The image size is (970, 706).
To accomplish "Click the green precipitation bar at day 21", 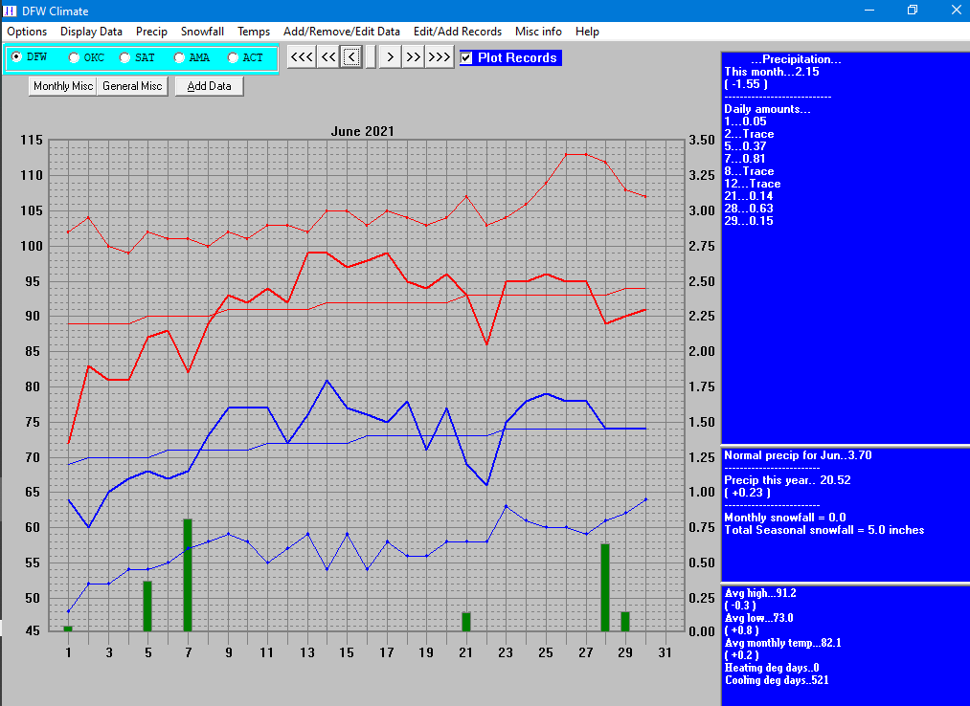I will [x=465, y=622].
